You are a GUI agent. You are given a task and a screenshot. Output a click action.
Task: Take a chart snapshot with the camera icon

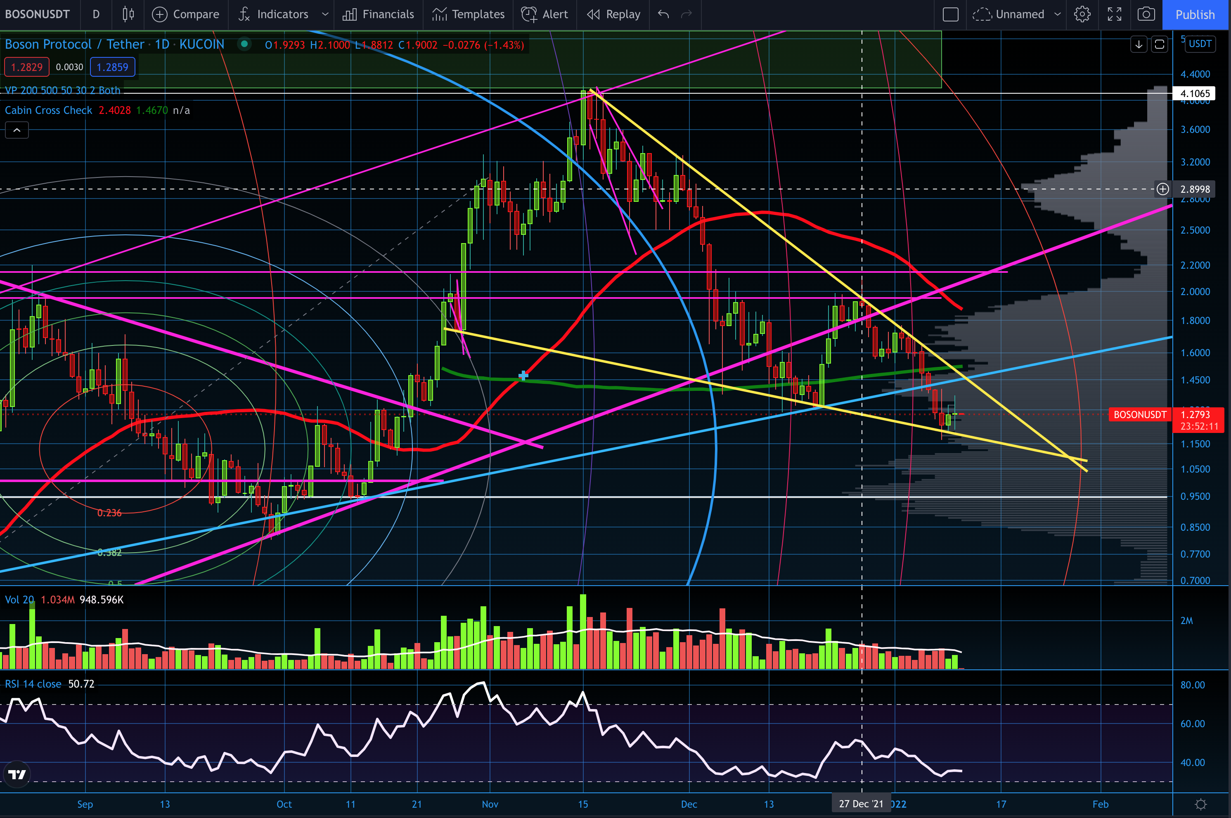pos(1146,14)
